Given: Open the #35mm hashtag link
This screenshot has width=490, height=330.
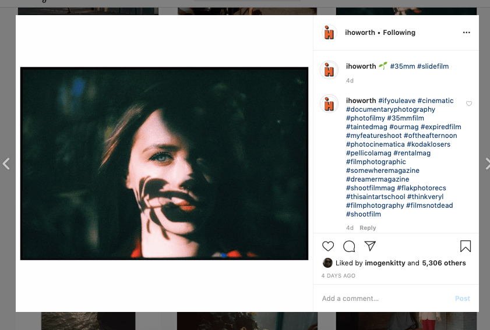Looking at the screenshot, I should tap(402, 66).
